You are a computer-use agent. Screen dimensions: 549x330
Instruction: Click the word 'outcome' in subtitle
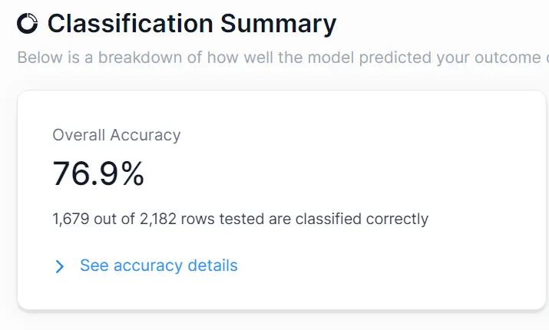tap(510, 58)
